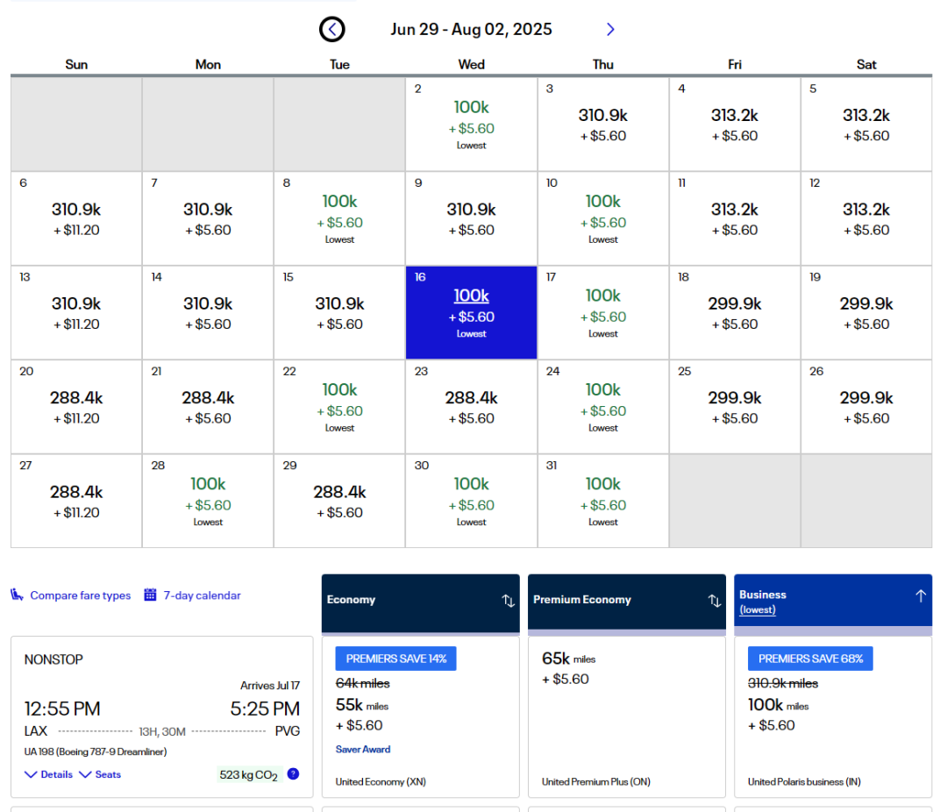This screenshot has width=947, height=812.
Task: Switch to 7-day calendar view
Action: coord(202,595)
